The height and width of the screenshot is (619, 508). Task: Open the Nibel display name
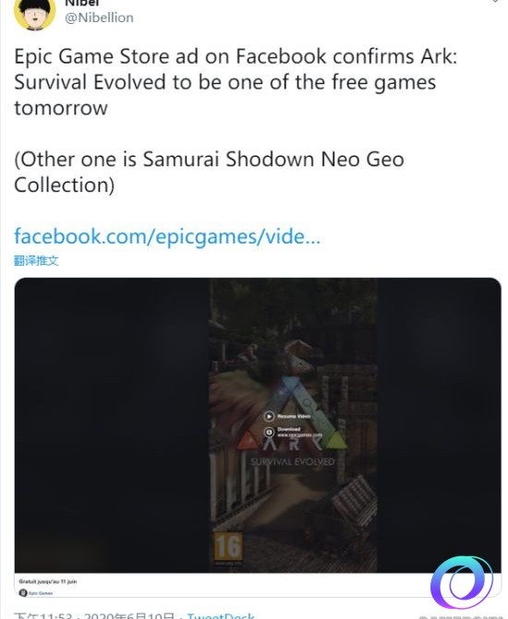[82, 3]
